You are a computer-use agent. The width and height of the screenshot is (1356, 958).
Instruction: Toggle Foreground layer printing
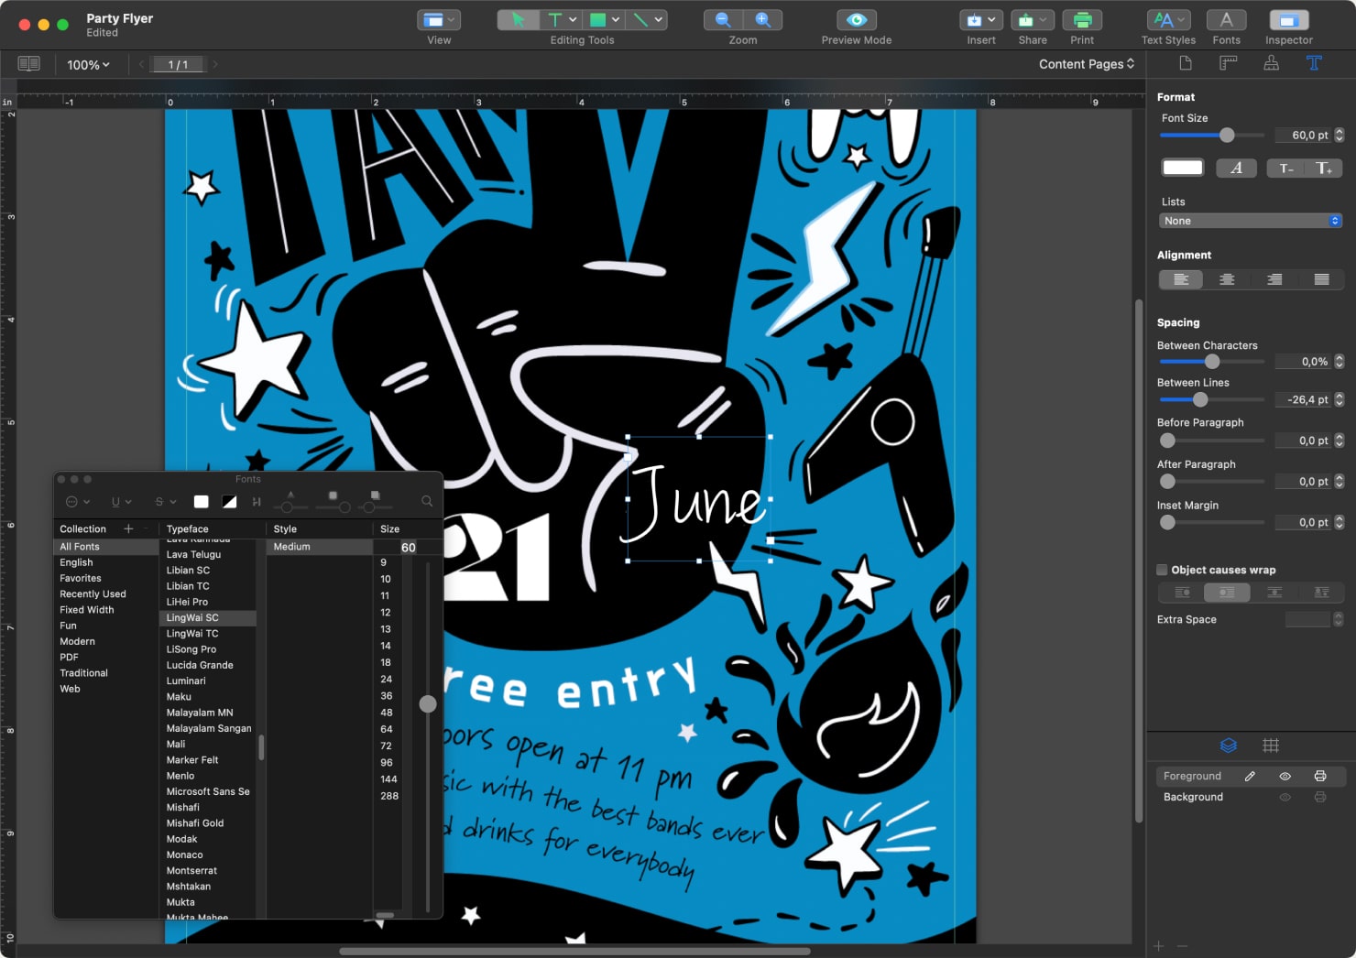coord(1320,776)
